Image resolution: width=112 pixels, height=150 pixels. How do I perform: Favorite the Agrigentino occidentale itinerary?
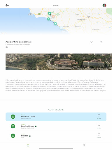pos(91,42)
